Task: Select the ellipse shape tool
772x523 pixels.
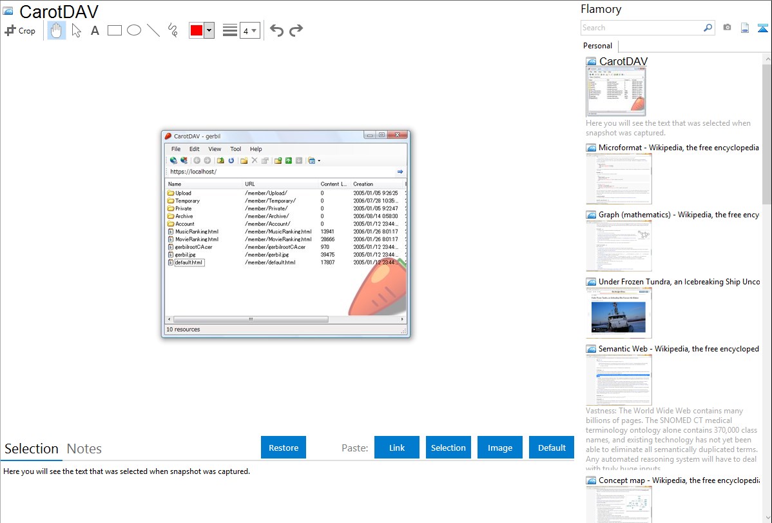Action: pyautogui.click(x=134, y=30)
